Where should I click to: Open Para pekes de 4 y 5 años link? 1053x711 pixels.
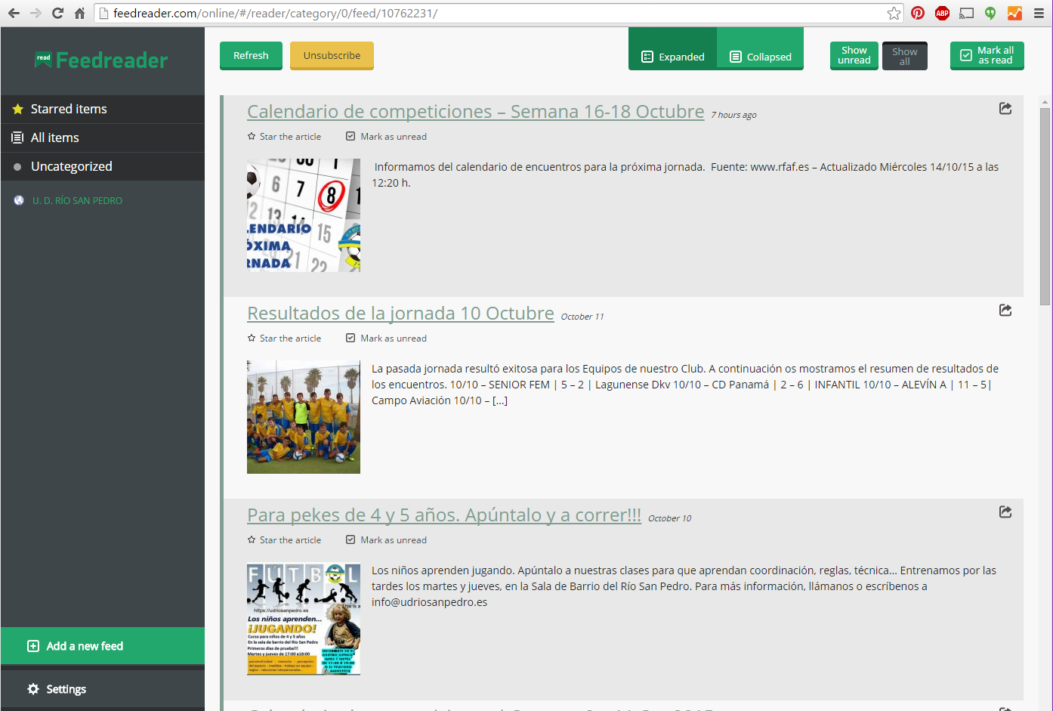[x=444, y=515]
